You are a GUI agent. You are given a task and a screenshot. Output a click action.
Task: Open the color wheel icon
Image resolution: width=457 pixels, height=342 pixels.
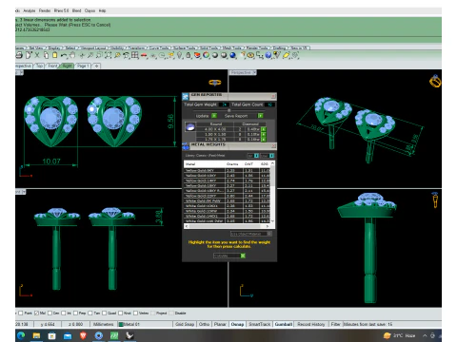tap(207, 55)
